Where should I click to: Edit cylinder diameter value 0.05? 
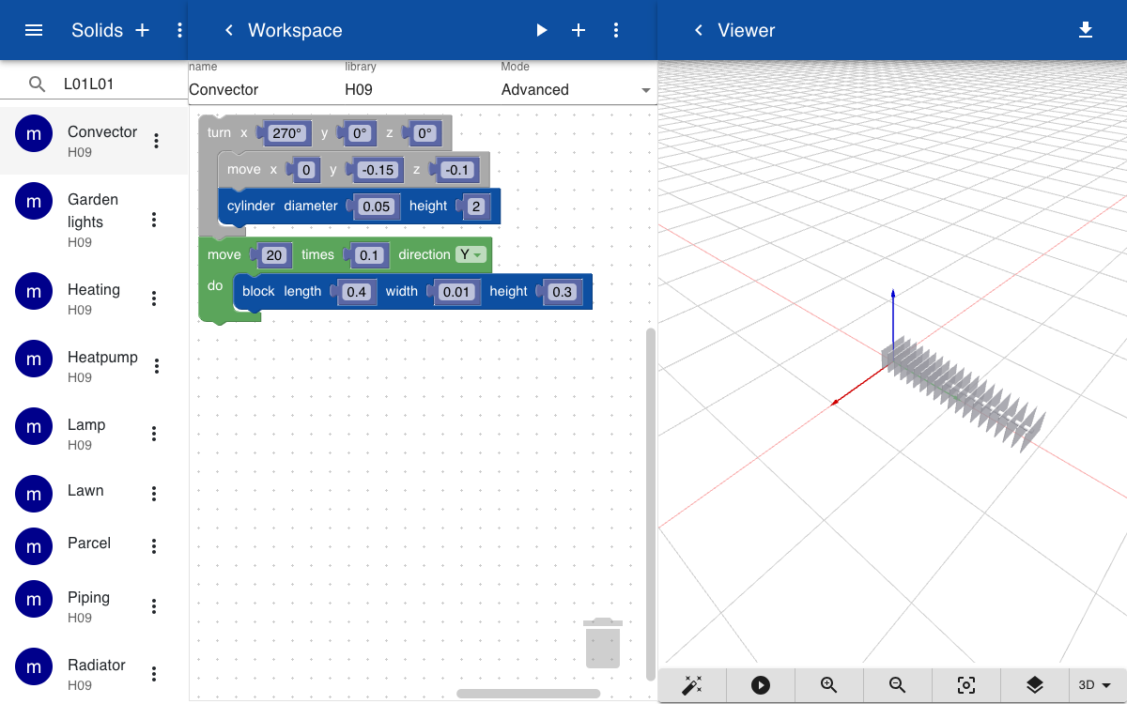pyautogui.click(x=376, y=207)
